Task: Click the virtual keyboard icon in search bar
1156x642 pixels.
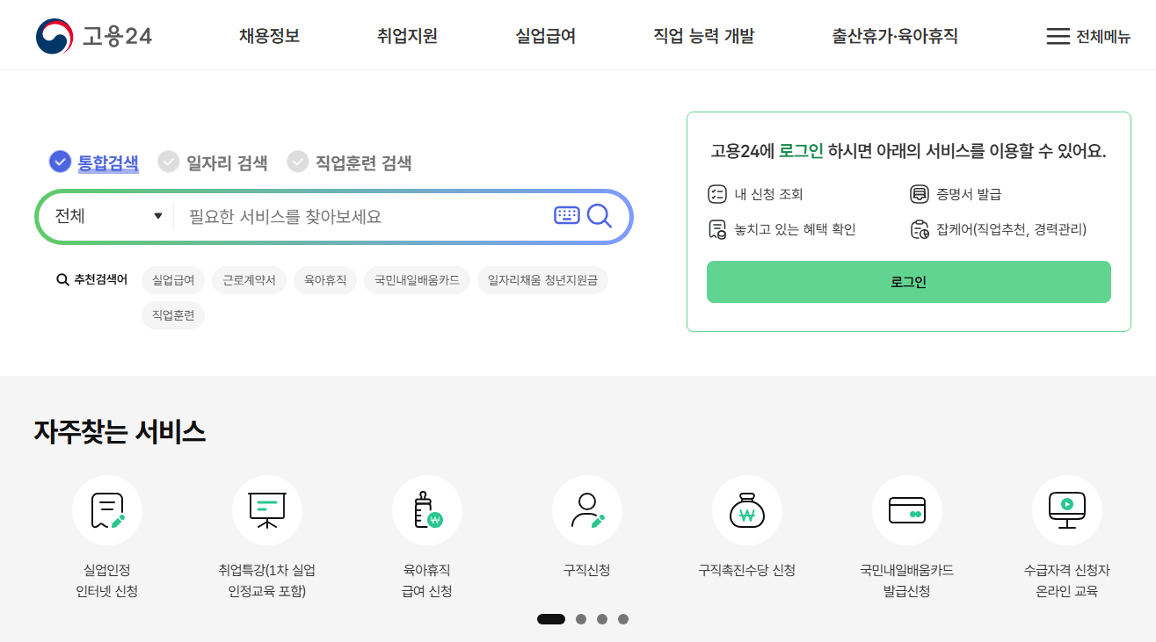Action: 567,215
